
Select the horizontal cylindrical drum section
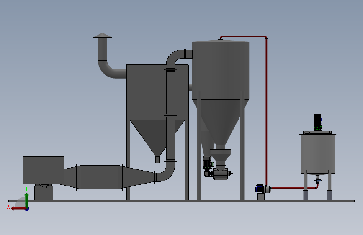point(100,177)
